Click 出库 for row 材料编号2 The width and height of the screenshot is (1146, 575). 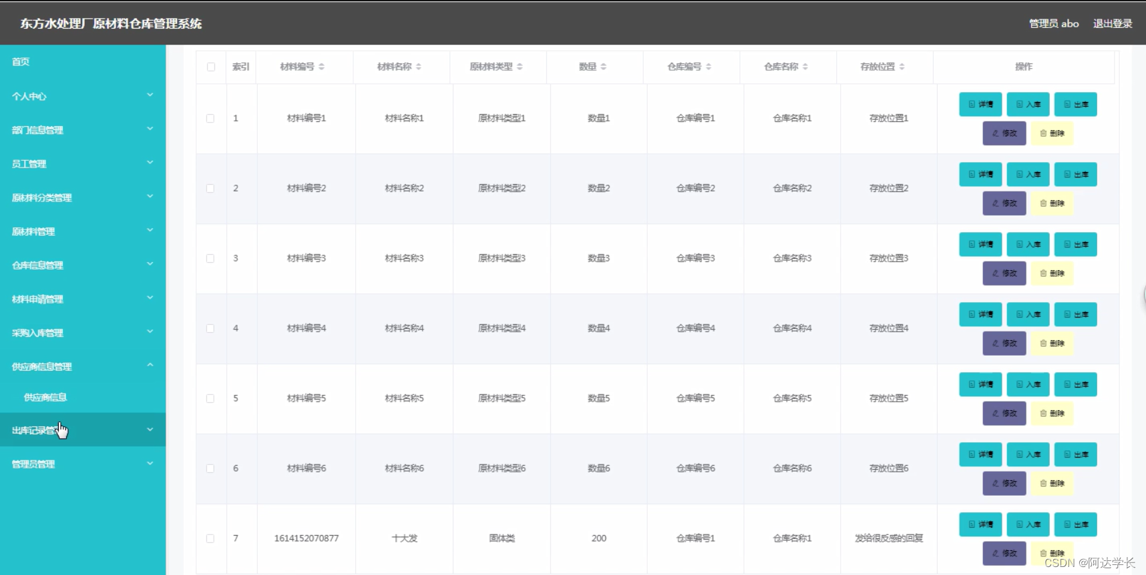1076,174
